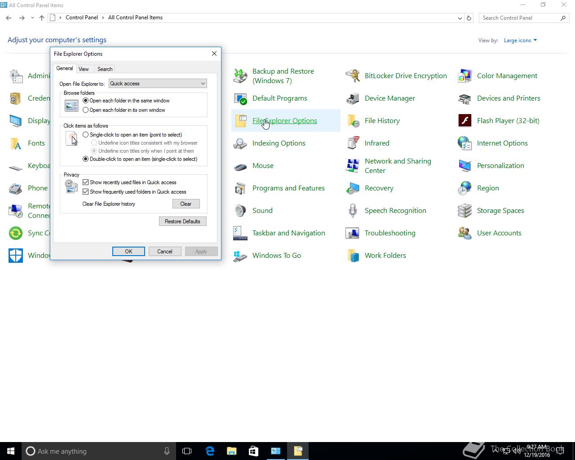
Task: Open File Explorer from taskbar
Action: 232,451
